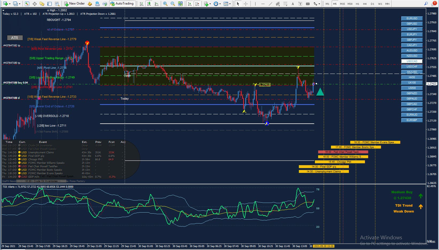Switch to M1 timeframe
Viewport: 439px width, 250px height.
pyautogui.click(x=327, y=4)
